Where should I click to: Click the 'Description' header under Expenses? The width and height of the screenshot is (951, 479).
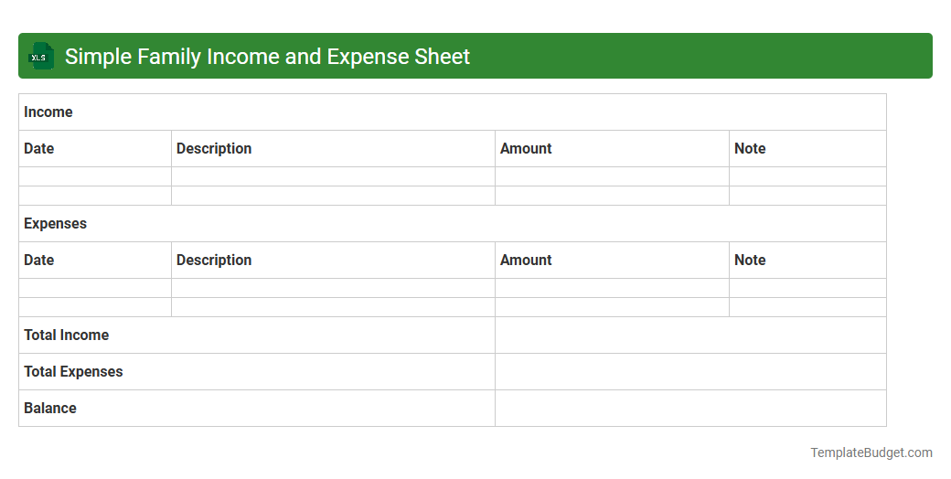[333, 261]
